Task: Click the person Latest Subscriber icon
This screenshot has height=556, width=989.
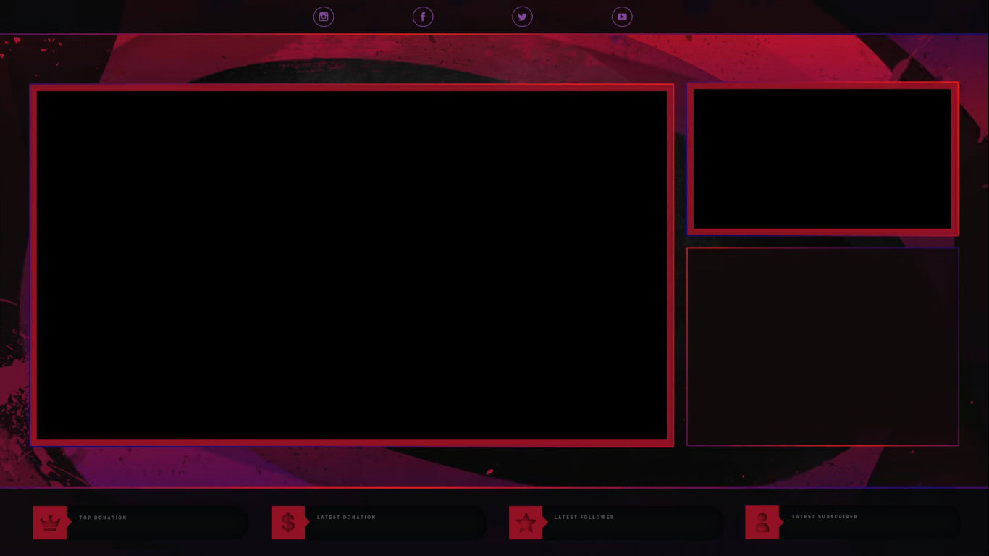Action: click(762, 522)
